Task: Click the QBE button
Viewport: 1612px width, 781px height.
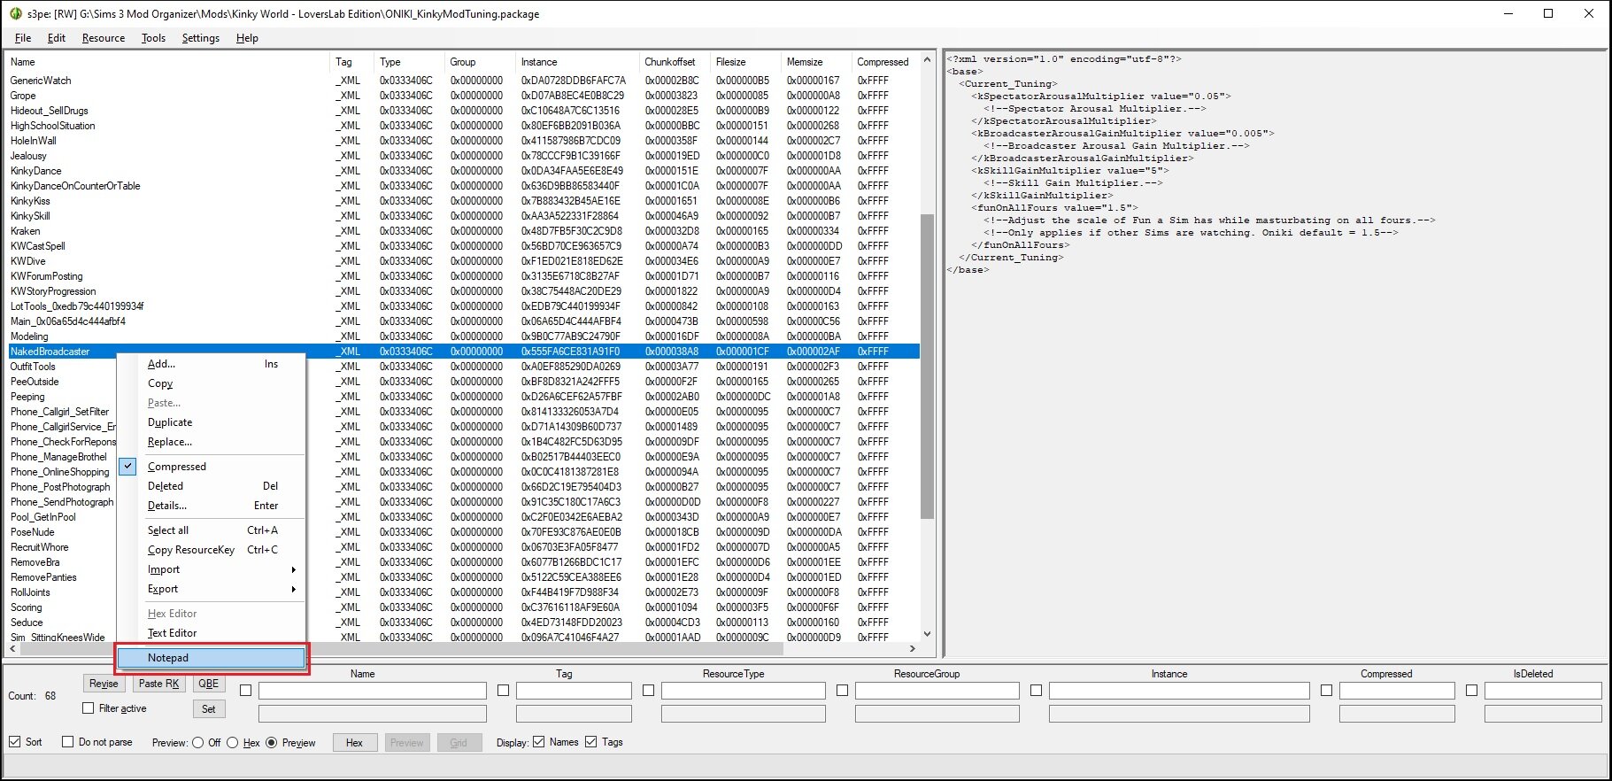Action: [208, 684]
